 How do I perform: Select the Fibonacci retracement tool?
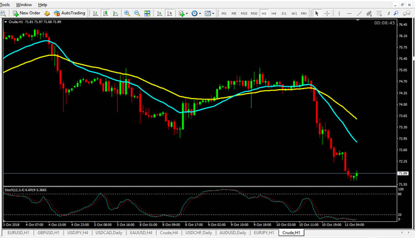tap(379, 13)
